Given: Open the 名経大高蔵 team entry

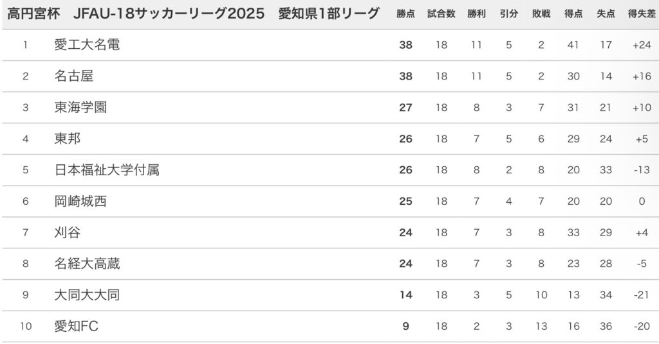Looking at the screenshot, I should 87,264.
